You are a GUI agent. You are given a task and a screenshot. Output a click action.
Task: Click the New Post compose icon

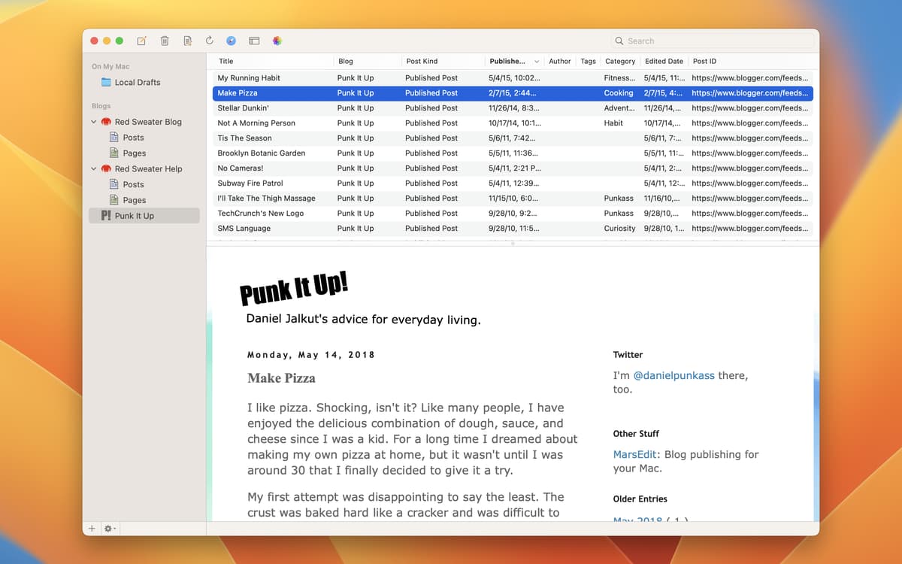142,41
